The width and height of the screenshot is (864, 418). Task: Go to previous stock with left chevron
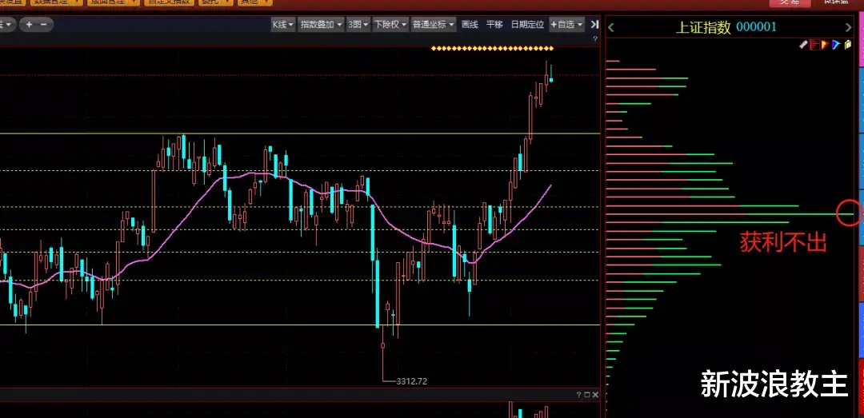coord(611,27)
